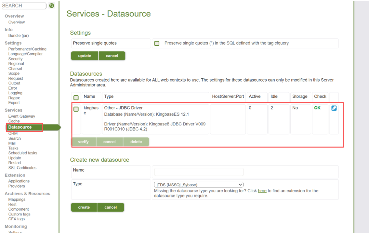Click the edit pencil icon for kingbase
This screenshot has height=233, width=369.
click(334, 108)
